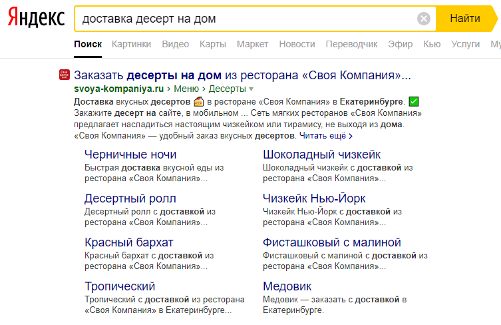
Task: Click the text 'Медовик — заказать с доставкой в'
Action: pos(335,300)
